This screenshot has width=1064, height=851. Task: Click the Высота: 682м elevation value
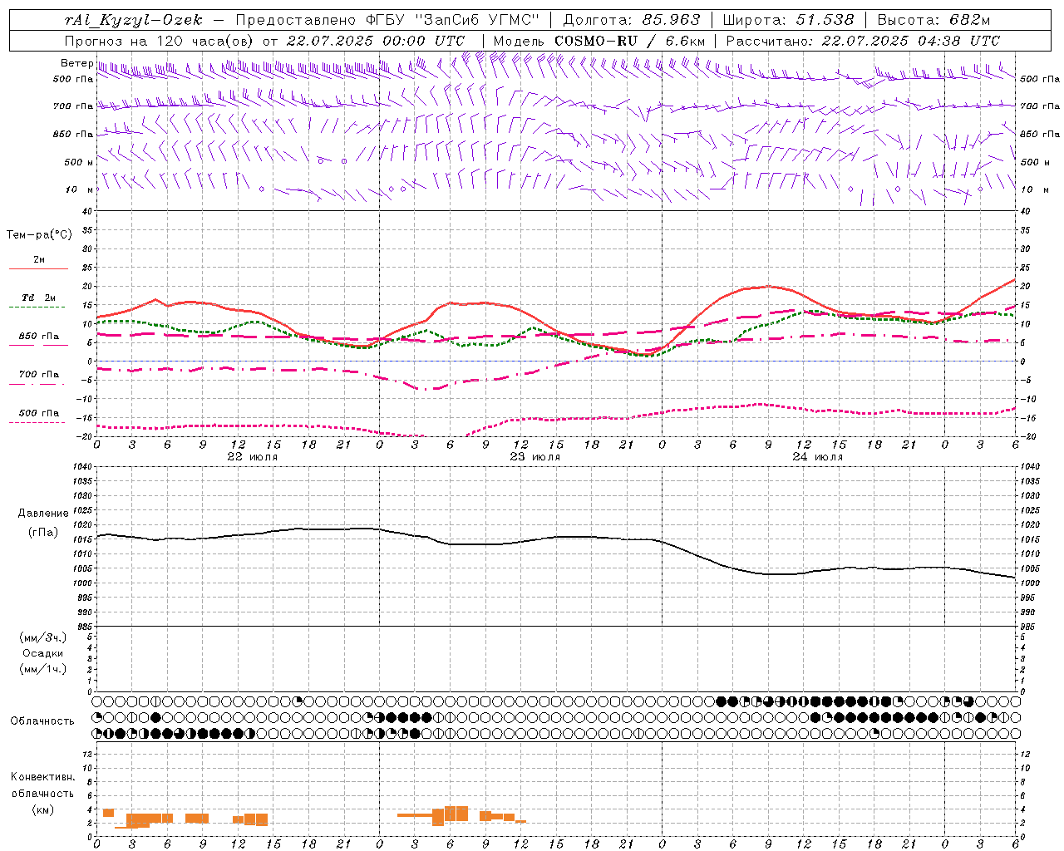[x=934, y=21]
